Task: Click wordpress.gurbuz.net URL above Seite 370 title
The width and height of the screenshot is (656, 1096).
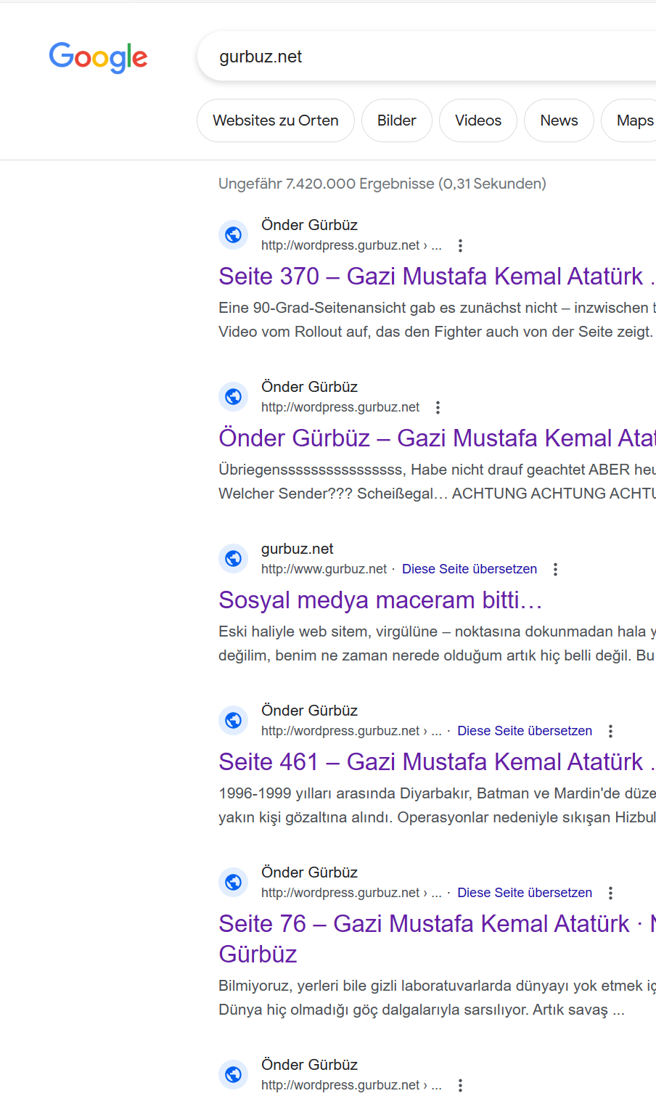Action: (x=351, y=245)
